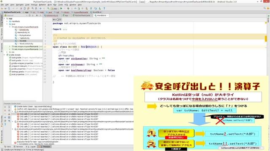Click the Save All toolbar icon
270x151 pixels.
[5, 8]
